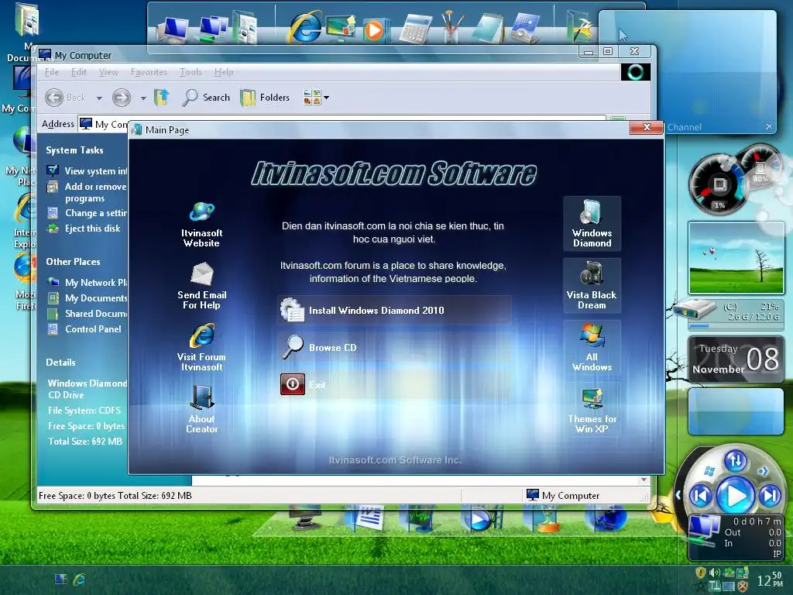Open Help menu in My Computer
This screenshot has height=595, width=793.
tap(224, 72)
